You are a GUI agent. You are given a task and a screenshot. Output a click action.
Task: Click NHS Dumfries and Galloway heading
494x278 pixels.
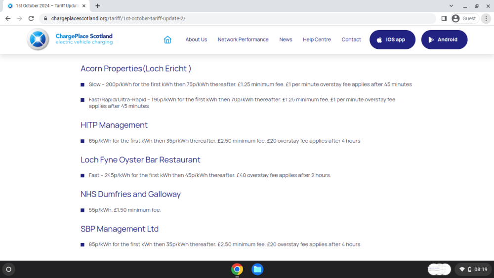131,194
